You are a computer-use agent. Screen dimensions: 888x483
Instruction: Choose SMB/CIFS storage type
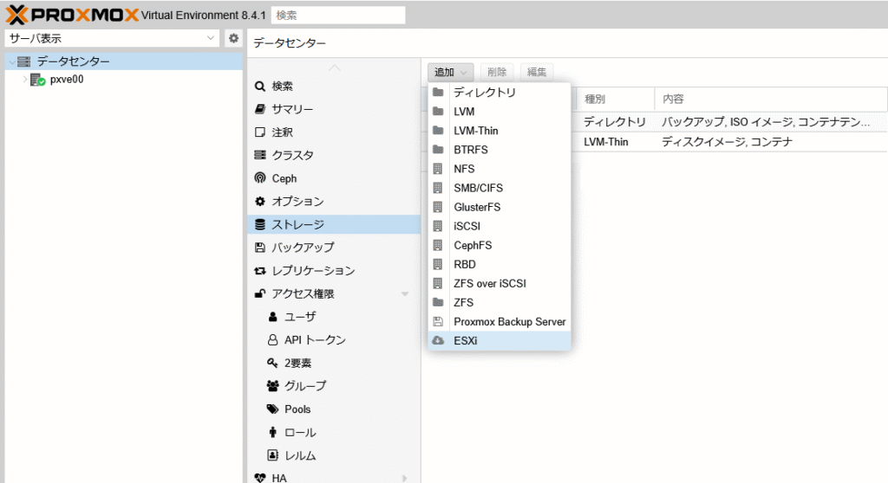pyautogui.click(x=499, y=188)
